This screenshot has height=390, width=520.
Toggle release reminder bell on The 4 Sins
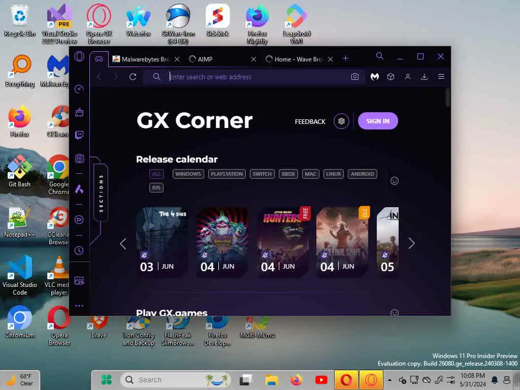pos(144,255)
